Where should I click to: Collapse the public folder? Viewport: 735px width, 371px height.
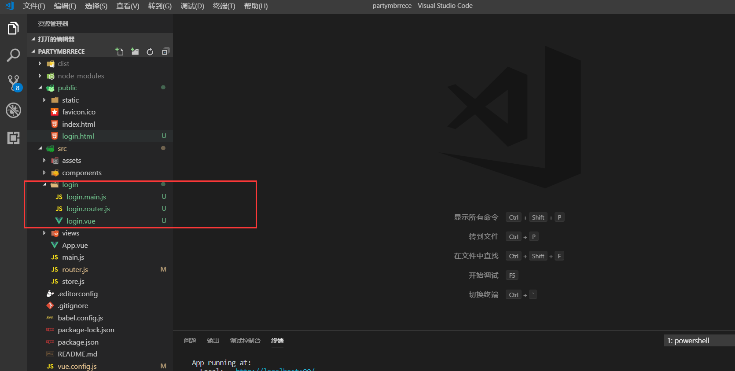tap(40, 88)
